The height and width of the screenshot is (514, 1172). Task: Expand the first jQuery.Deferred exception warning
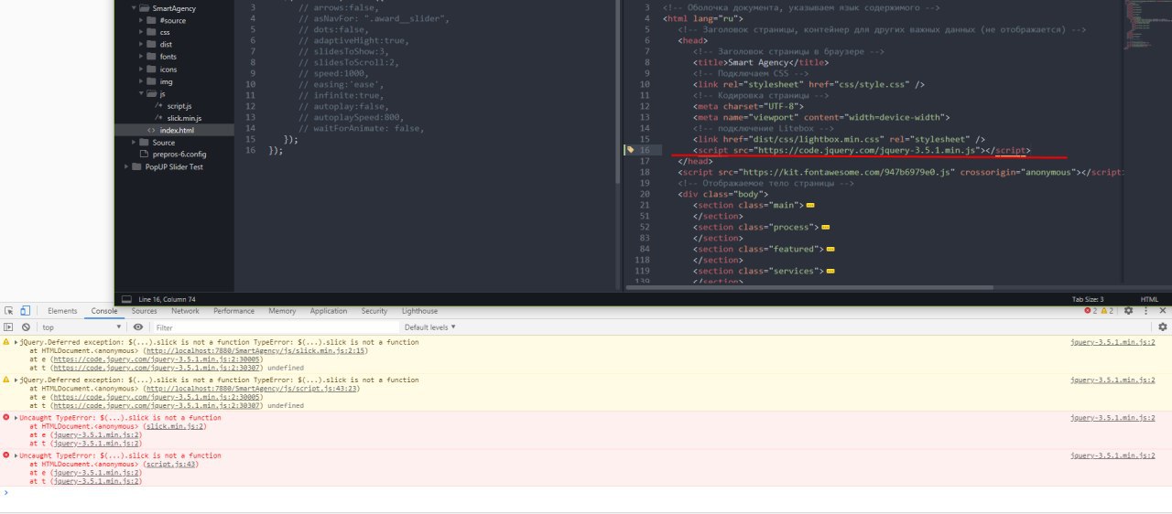(16, 342)
